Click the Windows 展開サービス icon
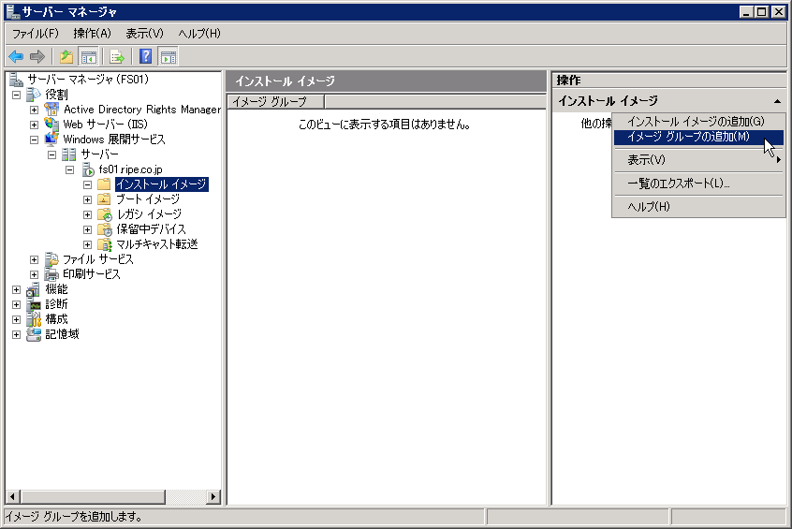 [51, 139]
